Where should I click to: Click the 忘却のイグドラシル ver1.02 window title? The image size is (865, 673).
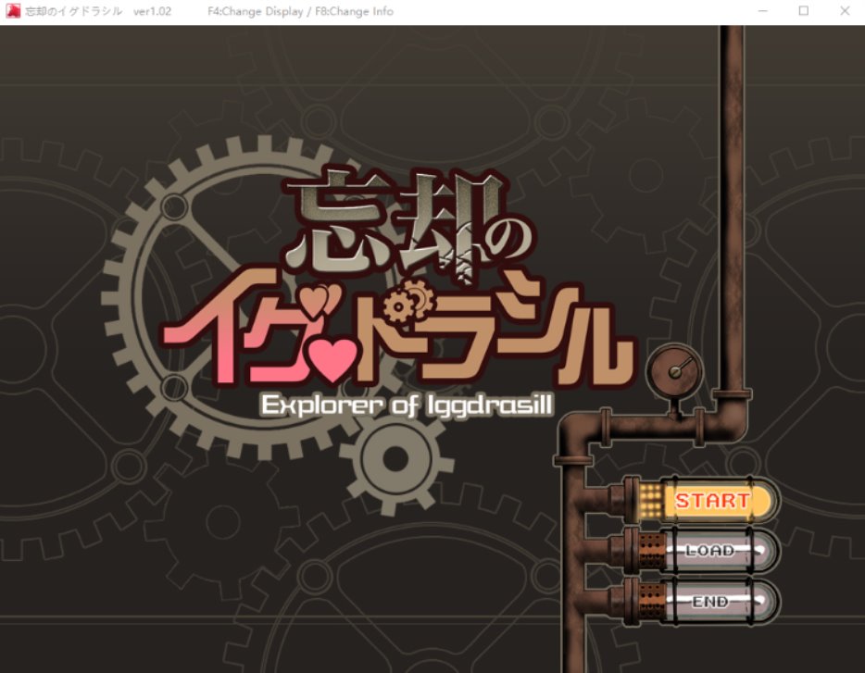point(98,12)
